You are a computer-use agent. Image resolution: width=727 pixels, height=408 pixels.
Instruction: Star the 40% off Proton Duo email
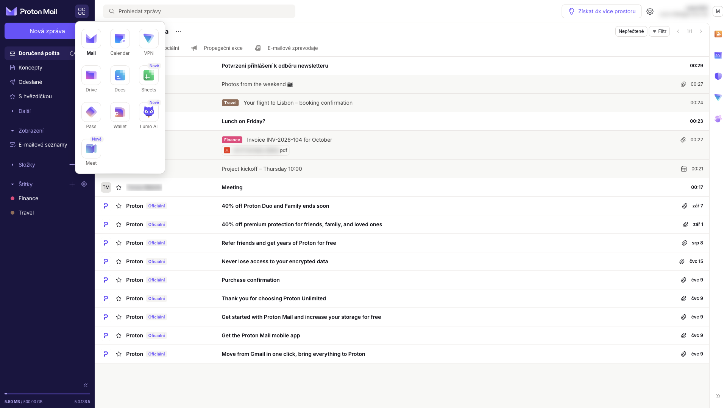119,206
